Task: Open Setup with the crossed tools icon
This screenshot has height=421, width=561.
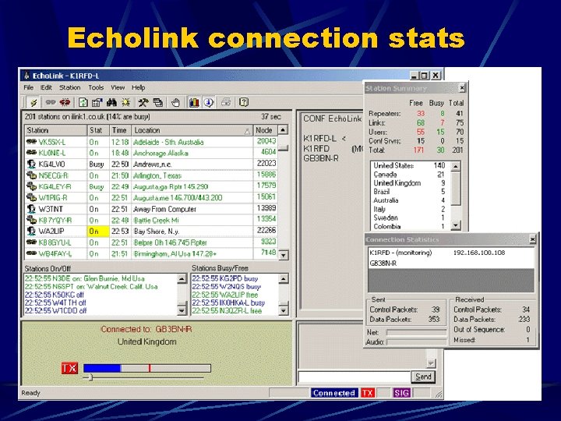Action: tap(143, 103)
